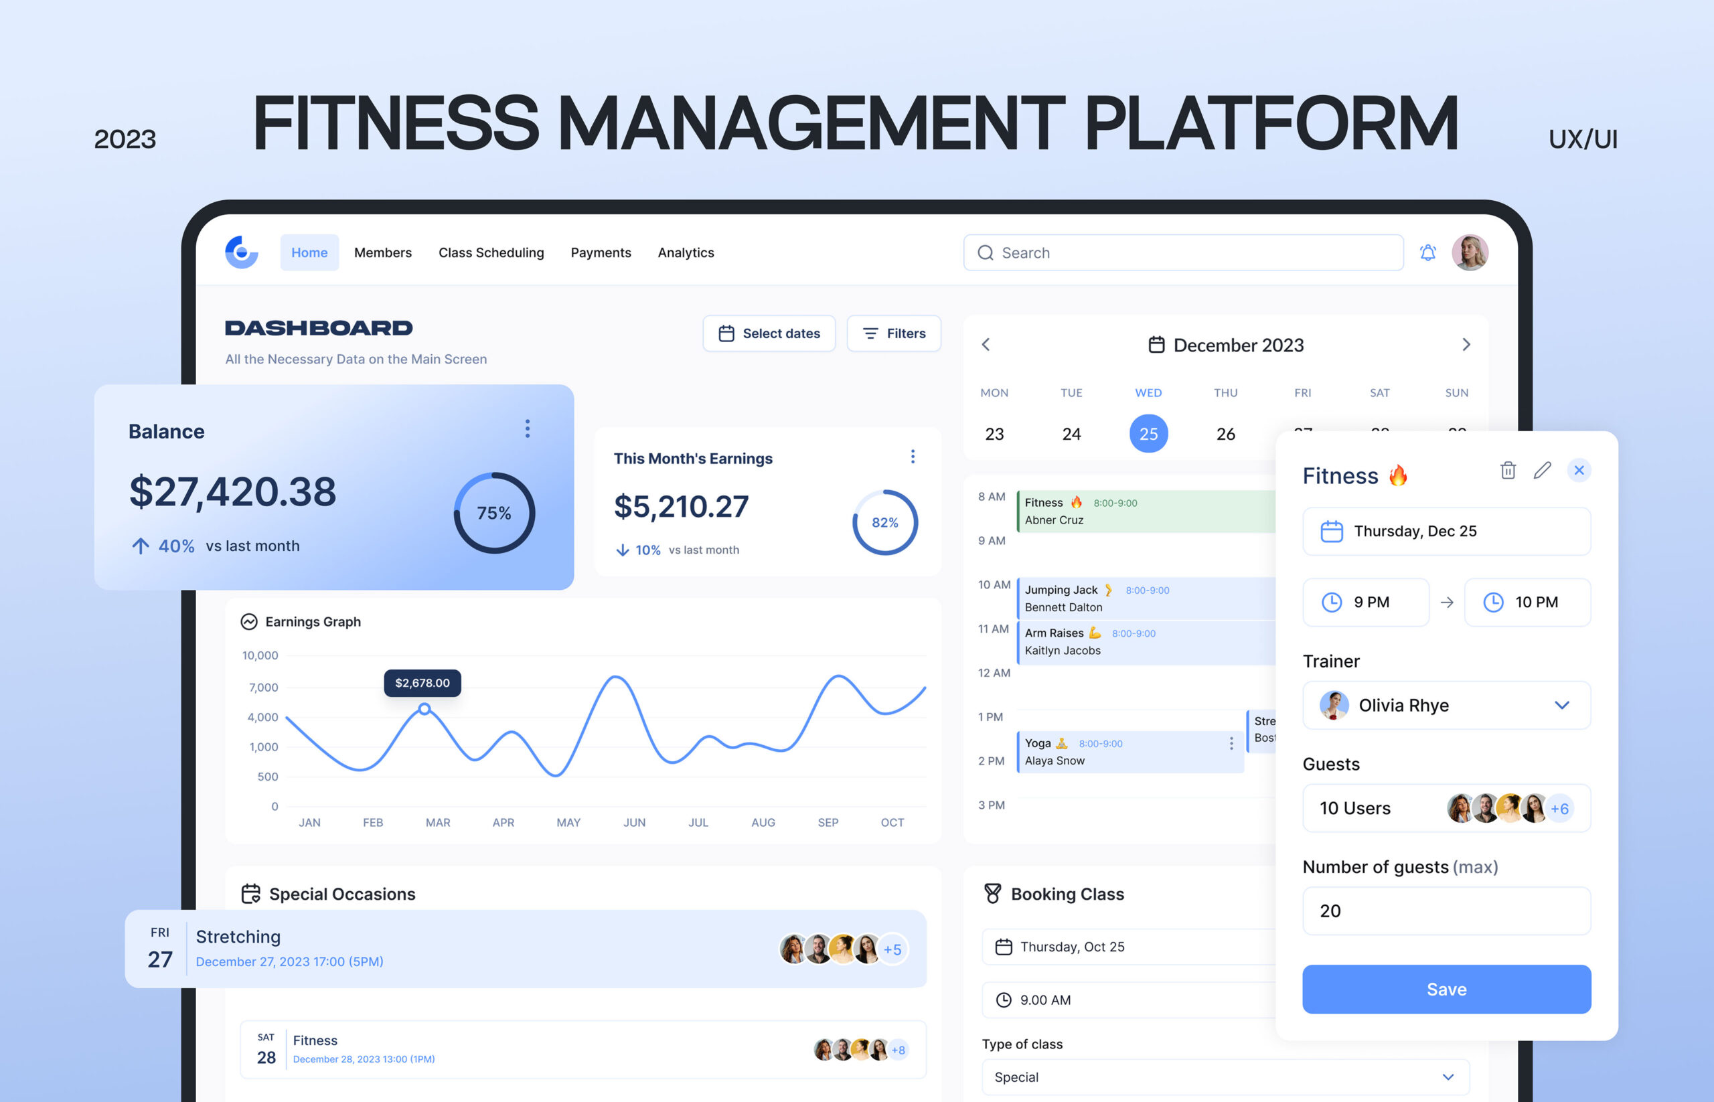Open the Jumping Jack class entry
1714x1102 pixels.
point(1146,599)
